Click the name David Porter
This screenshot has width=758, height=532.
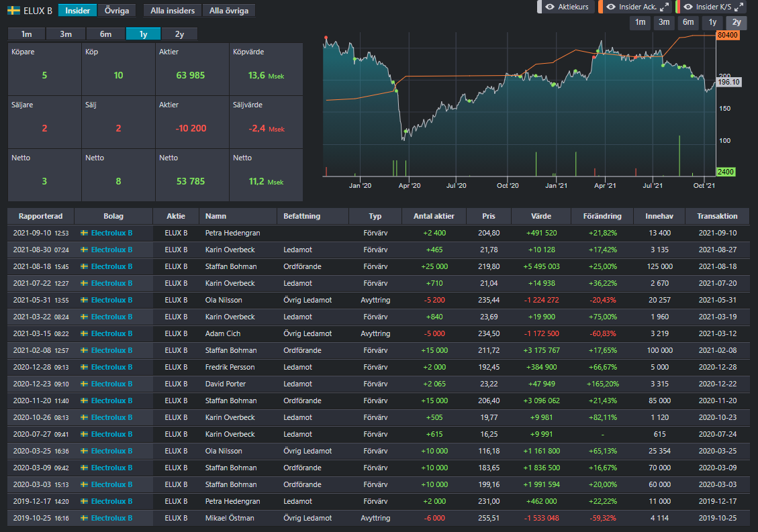226,384
